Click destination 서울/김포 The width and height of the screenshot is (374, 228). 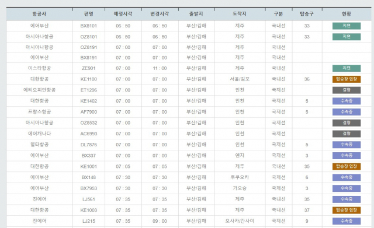click(x=240, y=79)
